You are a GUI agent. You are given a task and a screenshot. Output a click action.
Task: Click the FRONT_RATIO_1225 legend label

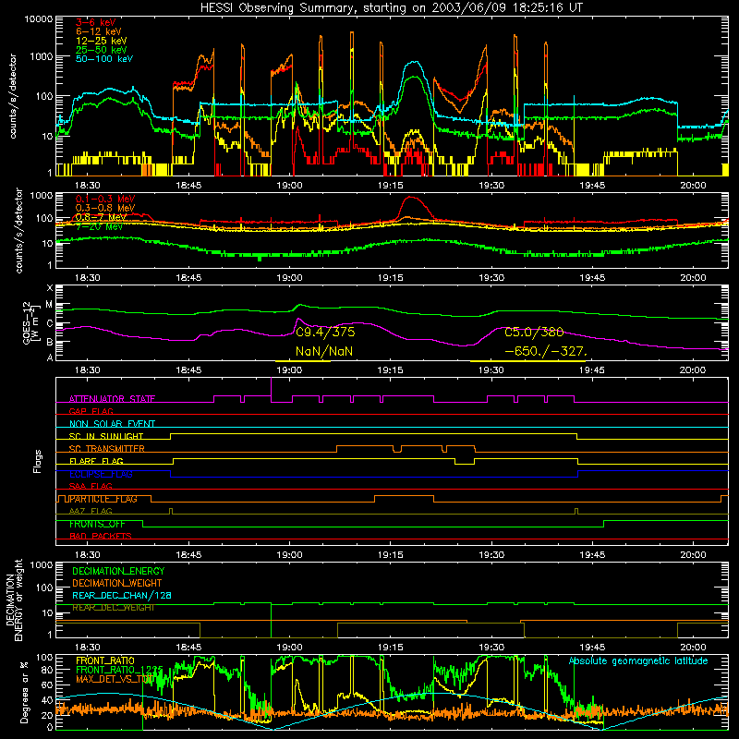(x=119, y=670)
